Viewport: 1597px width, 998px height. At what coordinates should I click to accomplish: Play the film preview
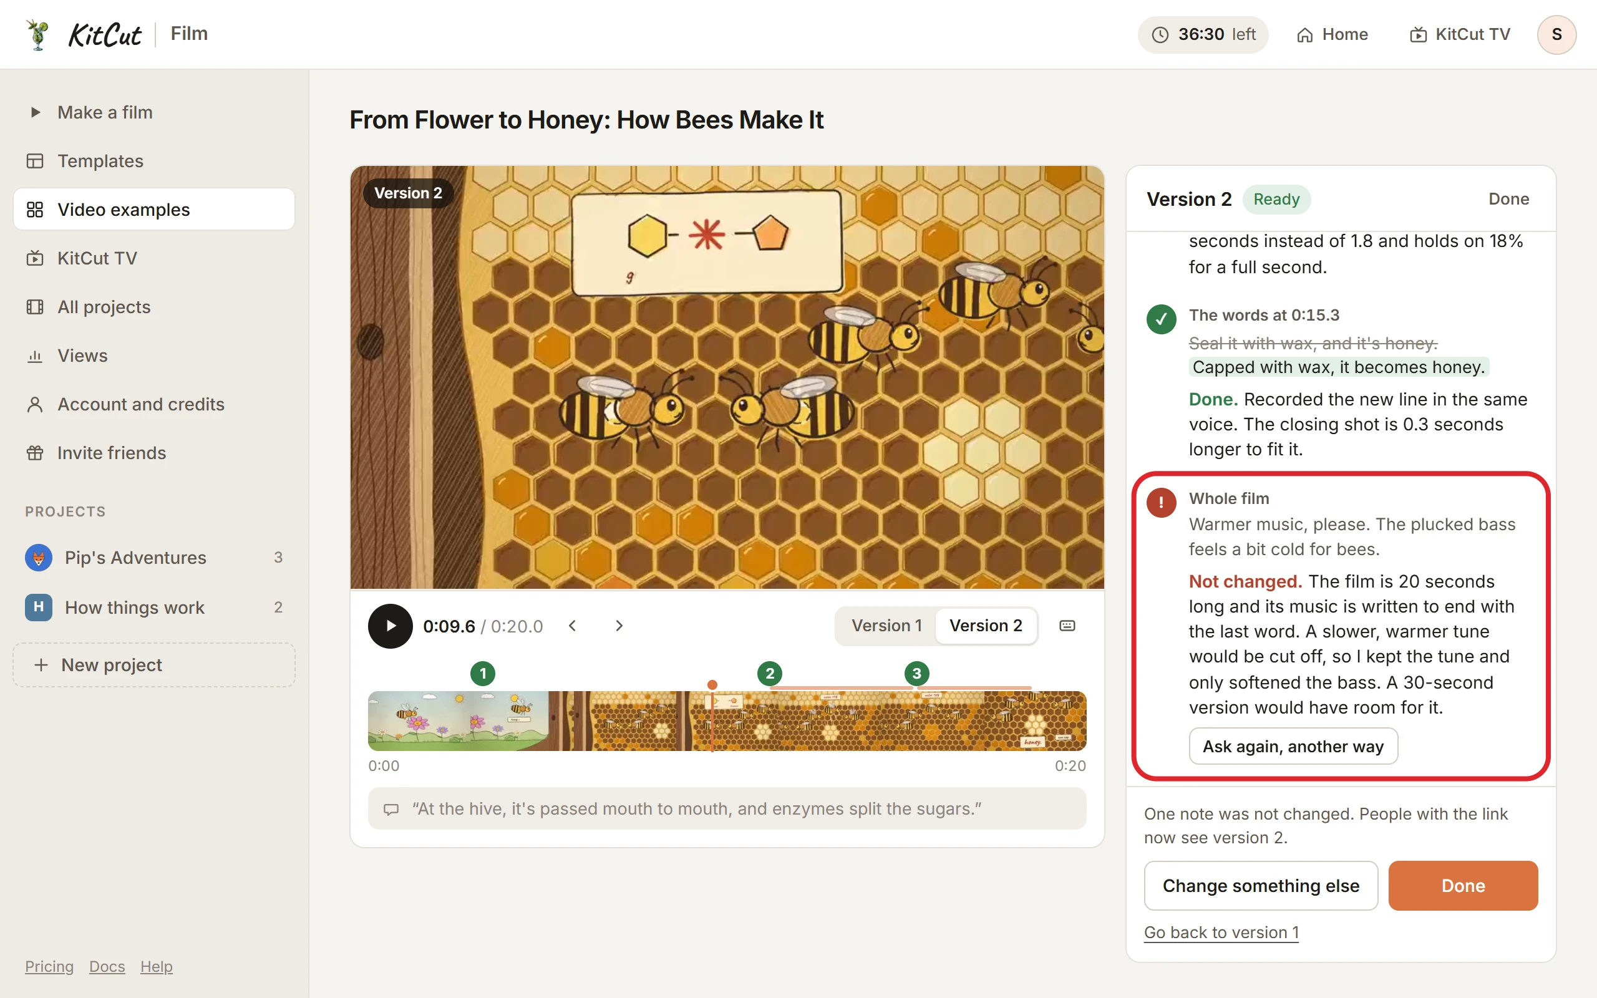click(390, 626)
